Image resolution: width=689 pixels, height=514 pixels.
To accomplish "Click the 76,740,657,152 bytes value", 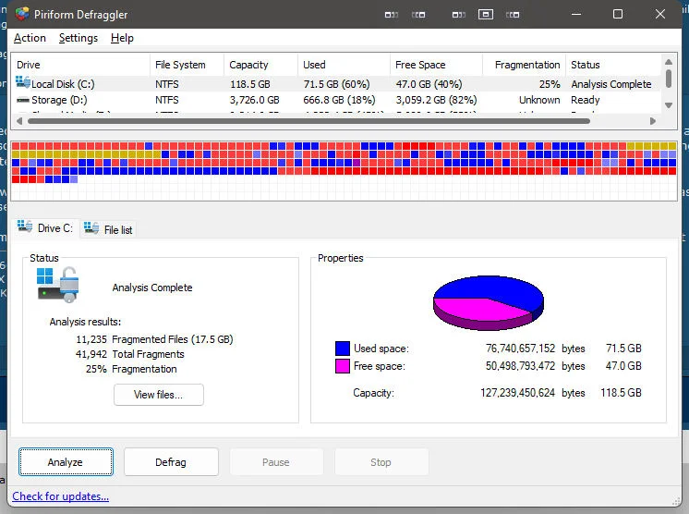I will 520,349.
